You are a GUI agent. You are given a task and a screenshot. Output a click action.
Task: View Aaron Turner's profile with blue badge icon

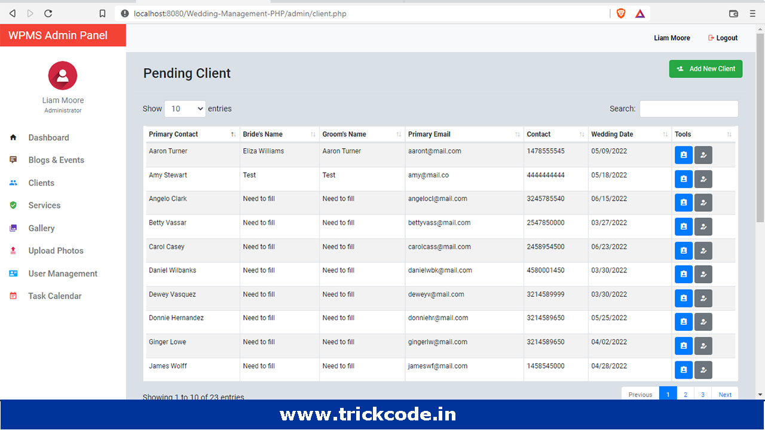point(683,155)
